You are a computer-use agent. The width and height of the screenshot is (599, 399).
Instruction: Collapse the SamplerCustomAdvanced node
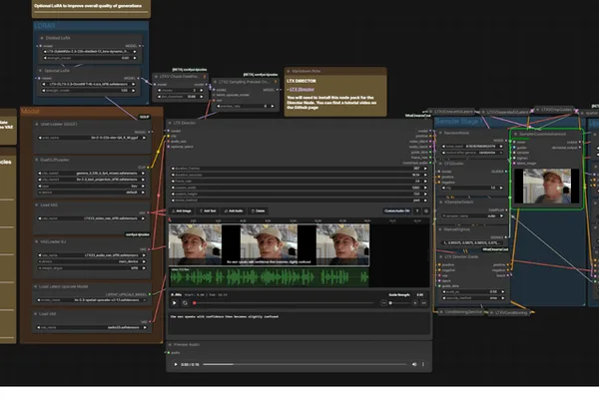(x=515, y=135)
